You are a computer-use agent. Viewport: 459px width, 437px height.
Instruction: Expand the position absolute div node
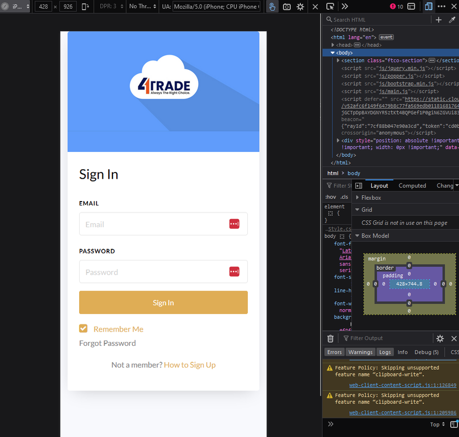click(338, 140)
